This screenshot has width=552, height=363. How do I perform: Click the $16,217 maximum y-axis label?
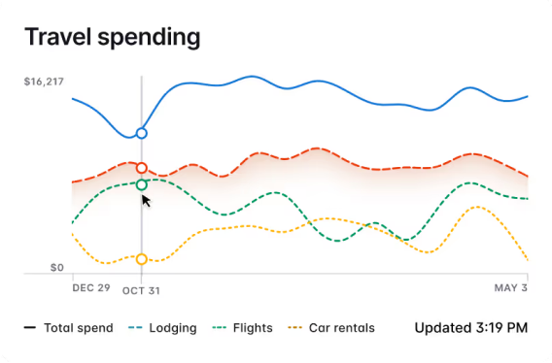(x=44, y=82)
